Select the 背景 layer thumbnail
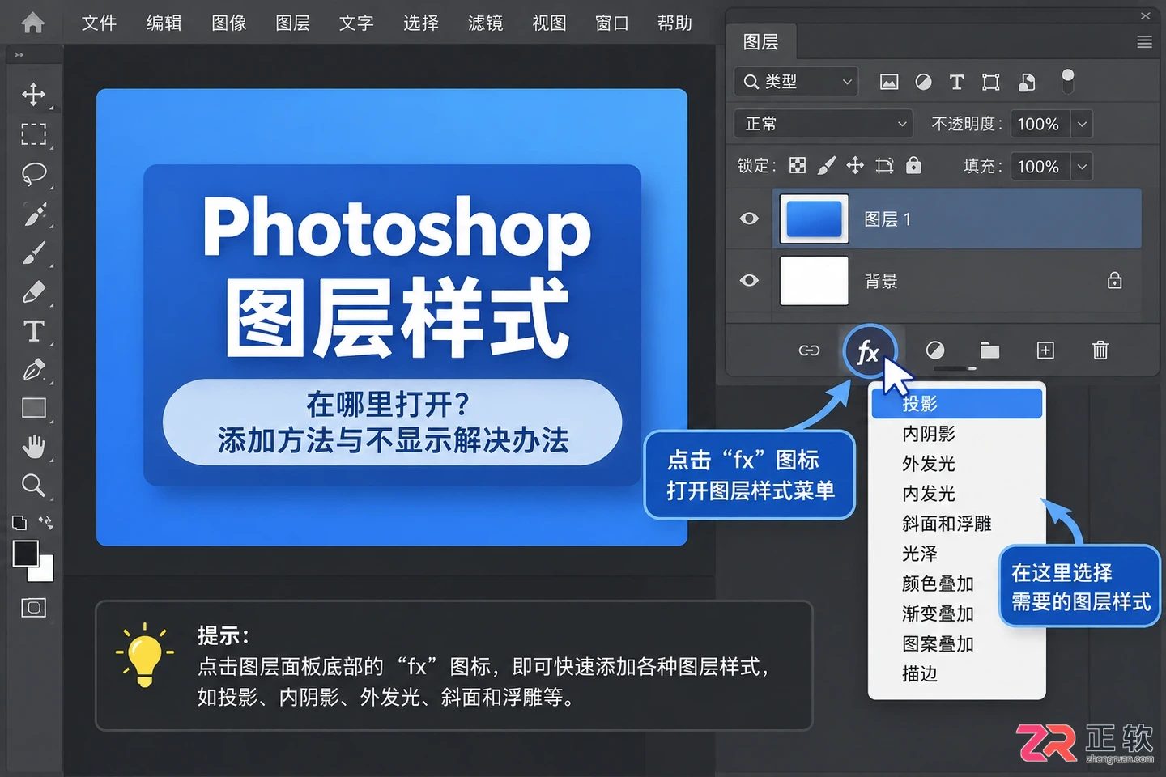Image resolution: width=1166 pixels, height=777 pixels. (814, 280)
